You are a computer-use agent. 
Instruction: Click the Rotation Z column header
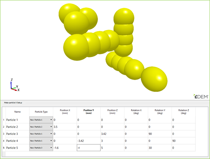point(184,112)
